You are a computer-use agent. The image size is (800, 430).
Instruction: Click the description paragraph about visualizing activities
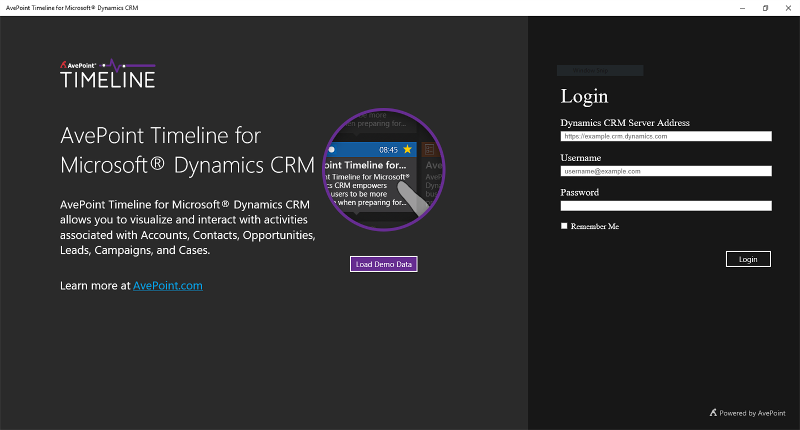[188, 227]
